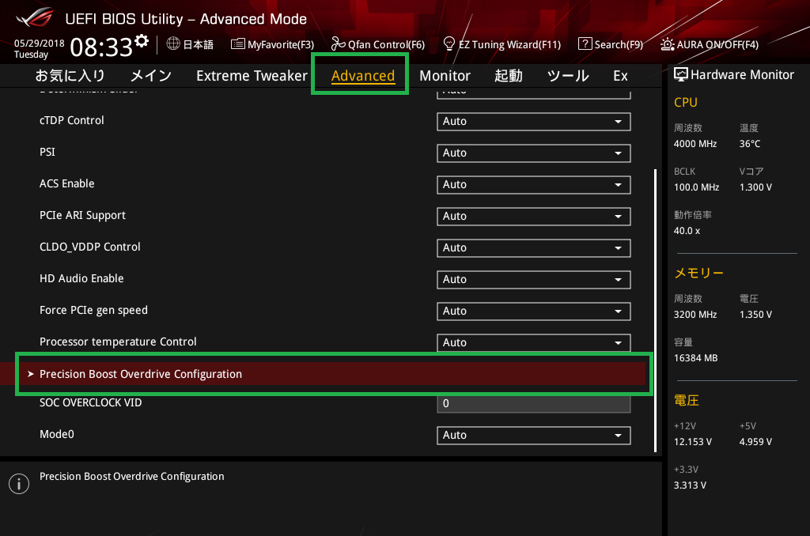Switch to the お気に入り tab
810x536 pixels.
(x=70, y=76)
